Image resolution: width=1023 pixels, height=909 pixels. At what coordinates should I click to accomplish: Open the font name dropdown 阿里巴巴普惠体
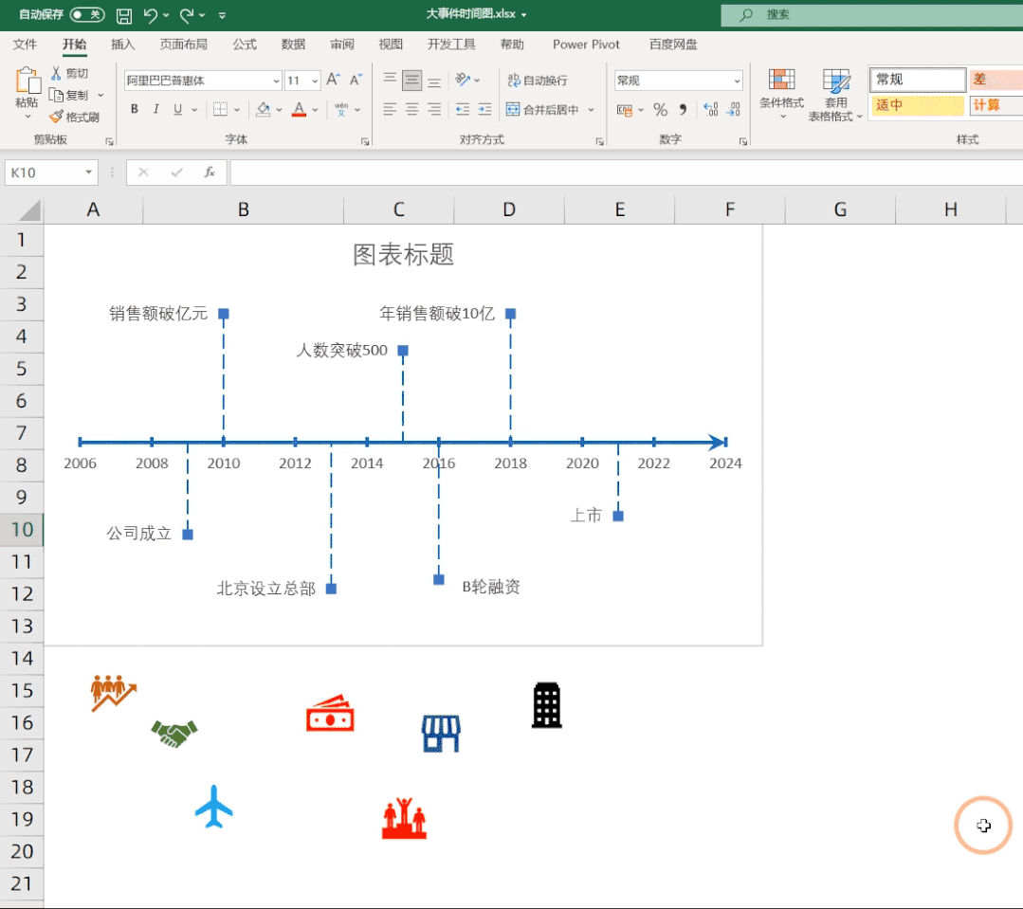point(276,81)
